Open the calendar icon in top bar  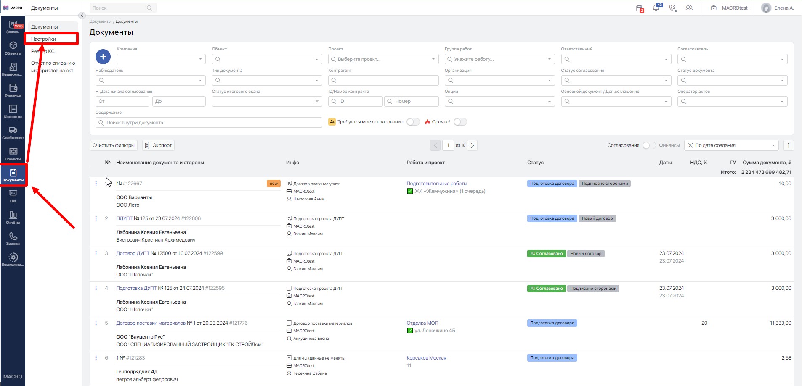tap(640, 8)
